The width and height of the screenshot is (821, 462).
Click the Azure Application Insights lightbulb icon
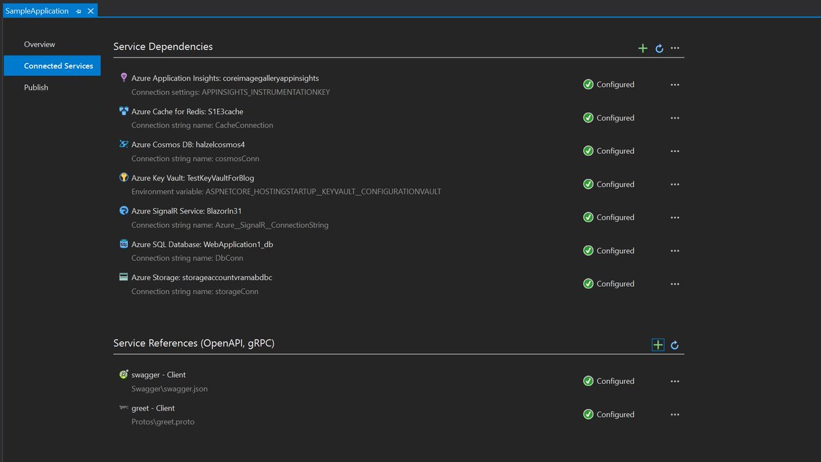tap(124, 78)
